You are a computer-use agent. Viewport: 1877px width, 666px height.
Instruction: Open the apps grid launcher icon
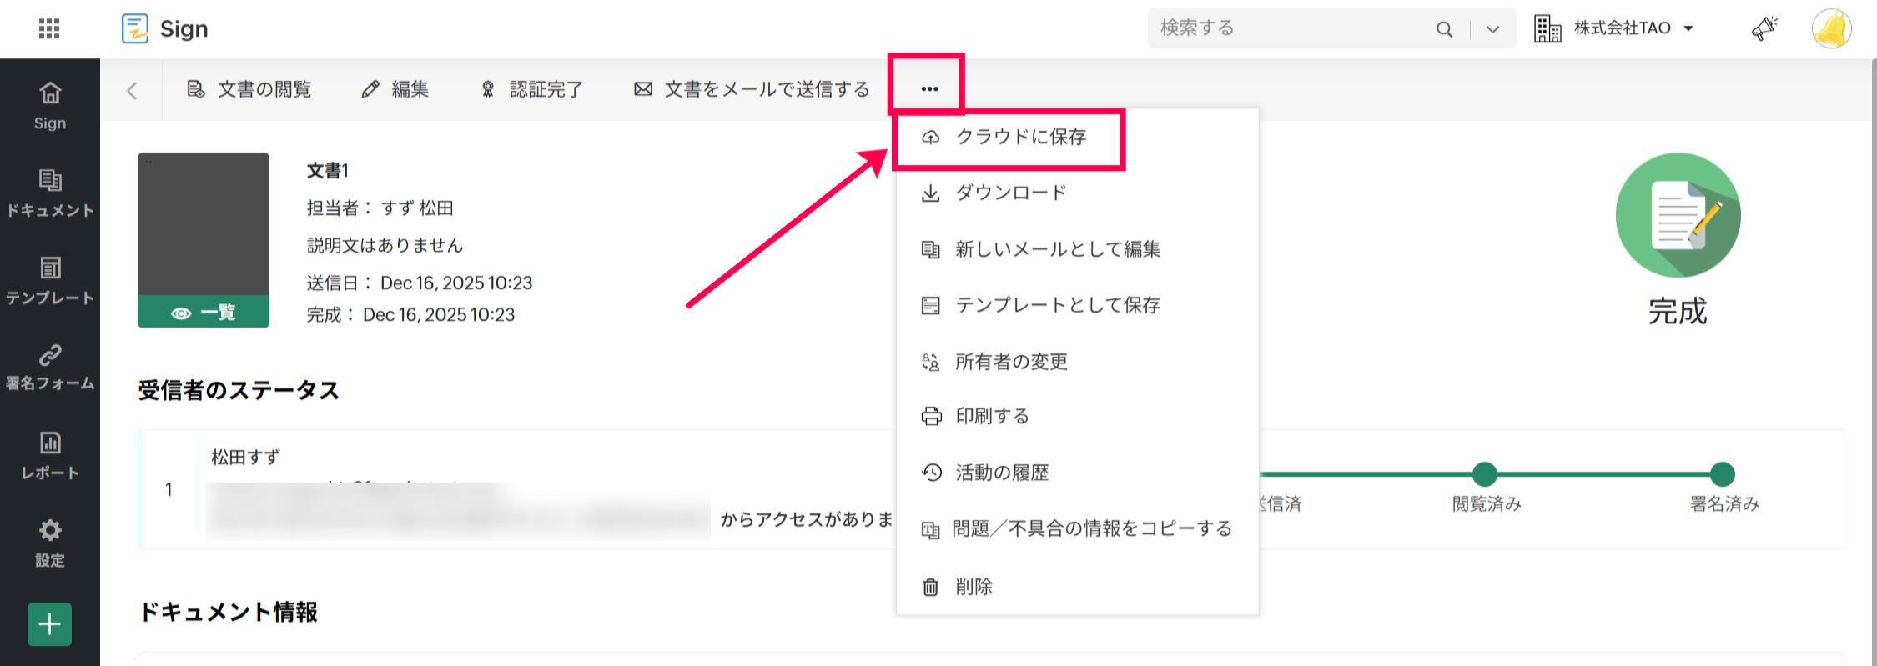[49, 28]
